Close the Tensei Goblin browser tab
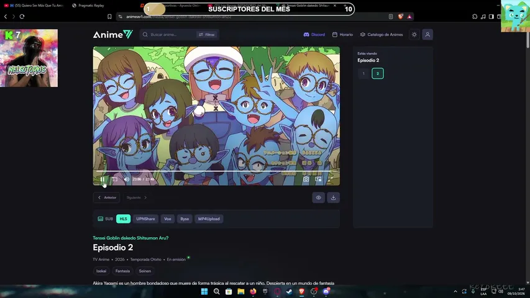Screen dimensions: 530x298 click(x=335, y=6)
